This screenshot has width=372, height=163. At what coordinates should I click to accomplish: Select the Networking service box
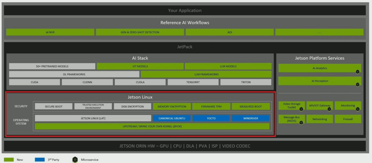[x=320, y=119]
